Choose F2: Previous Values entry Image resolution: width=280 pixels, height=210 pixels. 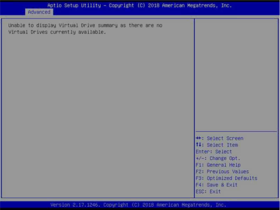(222, 172)
